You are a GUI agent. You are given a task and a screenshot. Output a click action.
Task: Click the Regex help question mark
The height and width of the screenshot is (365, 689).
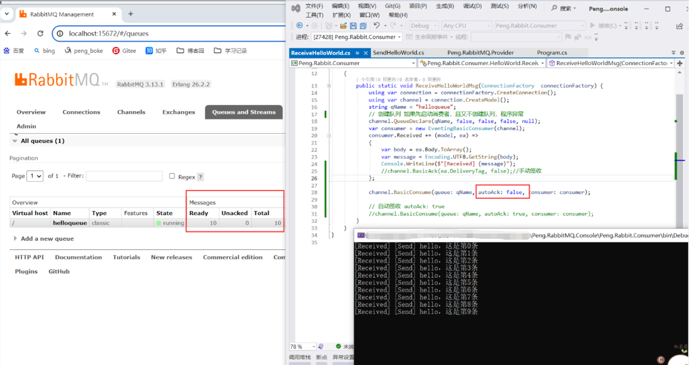pyautogui.click(x=200, y=177)
